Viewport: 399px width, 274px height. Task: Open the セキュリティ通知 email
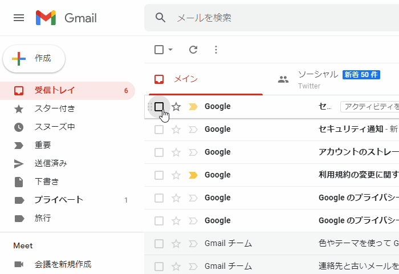pos(271,130)
